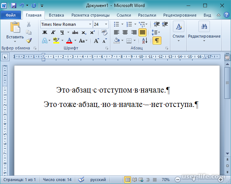Toggle Italic (К) formatting

coord(53,32)
